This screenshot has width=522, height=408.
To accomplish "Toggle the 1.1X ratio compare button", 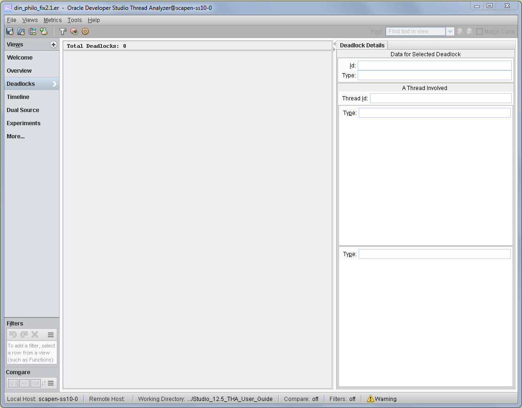I will 36,384.
